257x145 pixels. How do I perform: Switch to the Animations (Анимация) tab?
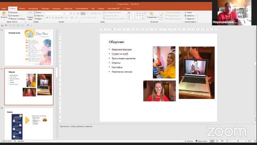[56, 8]
